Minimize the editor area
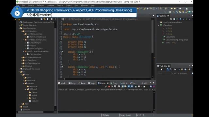 point(151,15)
